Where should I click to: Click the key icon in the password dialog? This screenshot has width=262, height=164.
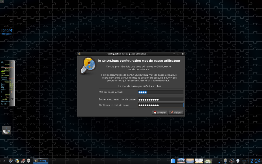(88, 66)
